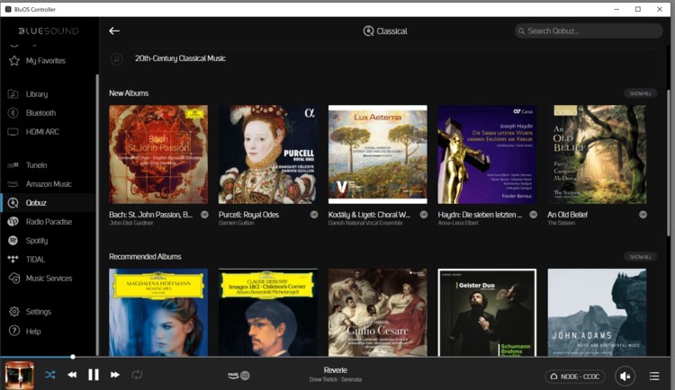This screenshot has width=675, height=390.
Task: Open options icon for Kodály & Ligeti album
Action: pos(424,215)
